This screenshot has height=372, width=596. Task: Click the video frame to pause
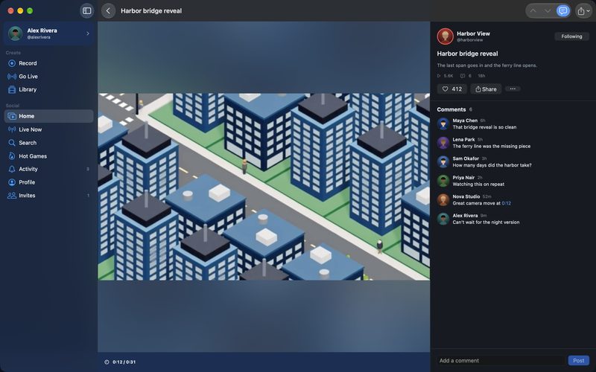tap(264, 187)
